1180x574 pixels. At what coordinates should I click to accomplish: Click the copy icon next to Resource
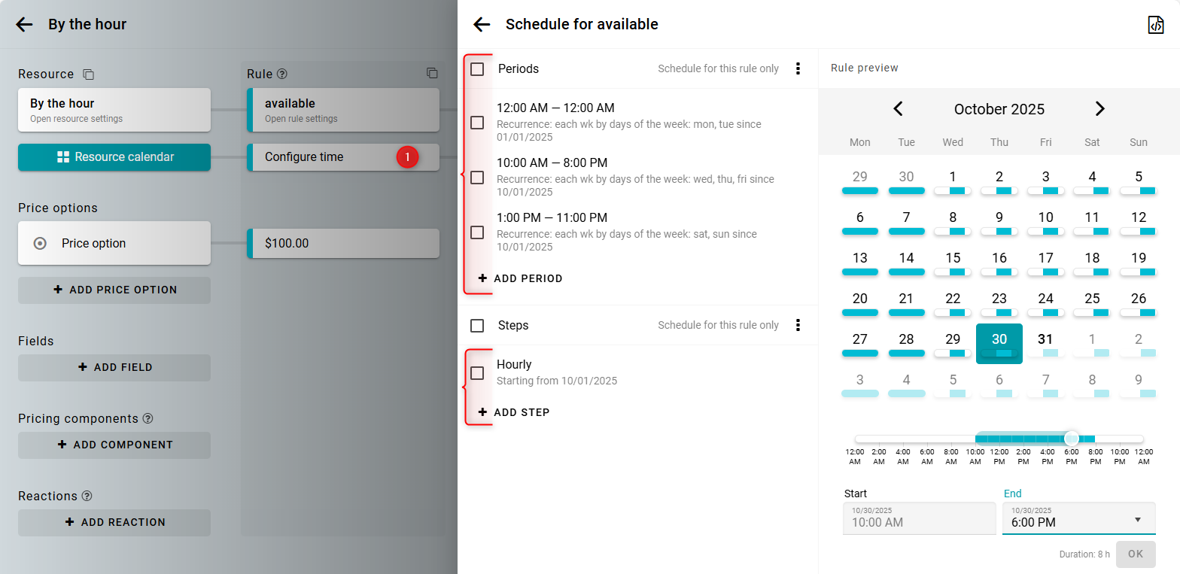click(89, 74)
